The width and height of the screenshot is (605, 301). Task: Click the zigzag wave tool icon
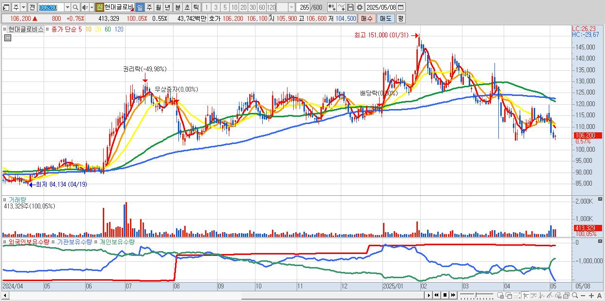coord(542,295)
